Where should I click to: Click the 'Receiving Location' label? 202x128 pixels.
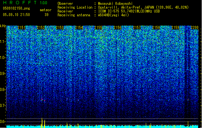(x=75, y=7)
